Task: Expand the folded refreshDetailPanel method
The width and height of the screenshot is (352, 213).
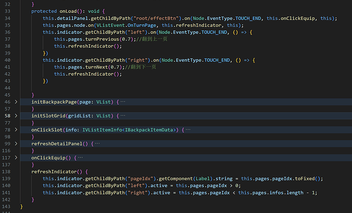Action: (x=16, y=144)
